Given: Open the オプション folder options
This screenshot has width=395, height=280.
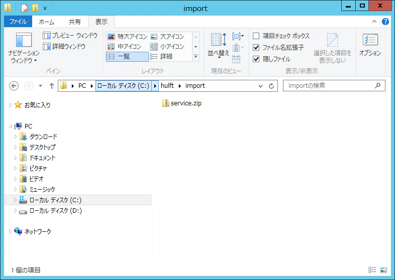Looking at the screenshot, I should [x=370, y=45].
